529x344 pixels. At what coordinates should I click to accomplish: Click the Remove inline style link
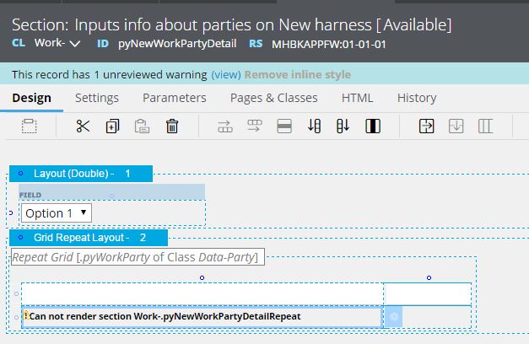(x=298, y=74)
